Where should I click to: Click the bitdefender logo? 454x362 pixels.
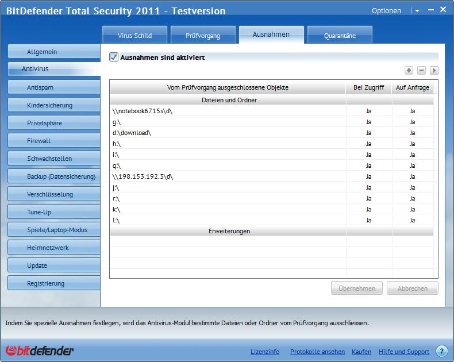pyautogui.click(x=39, y=351)
